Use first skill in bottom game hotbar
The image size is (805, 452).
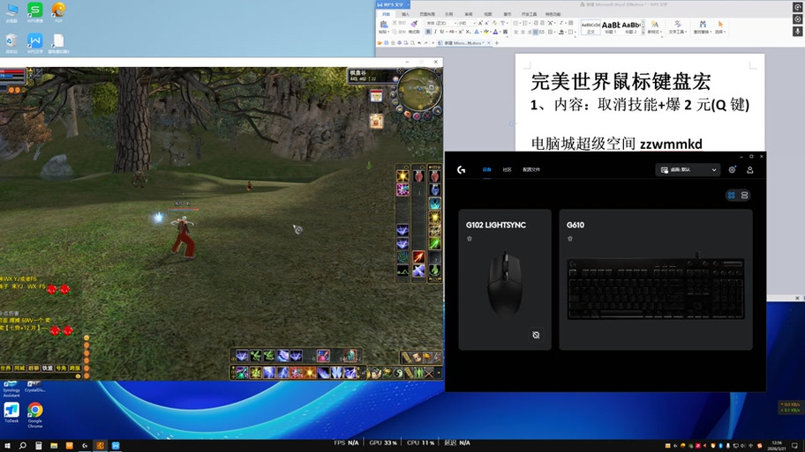242,373
